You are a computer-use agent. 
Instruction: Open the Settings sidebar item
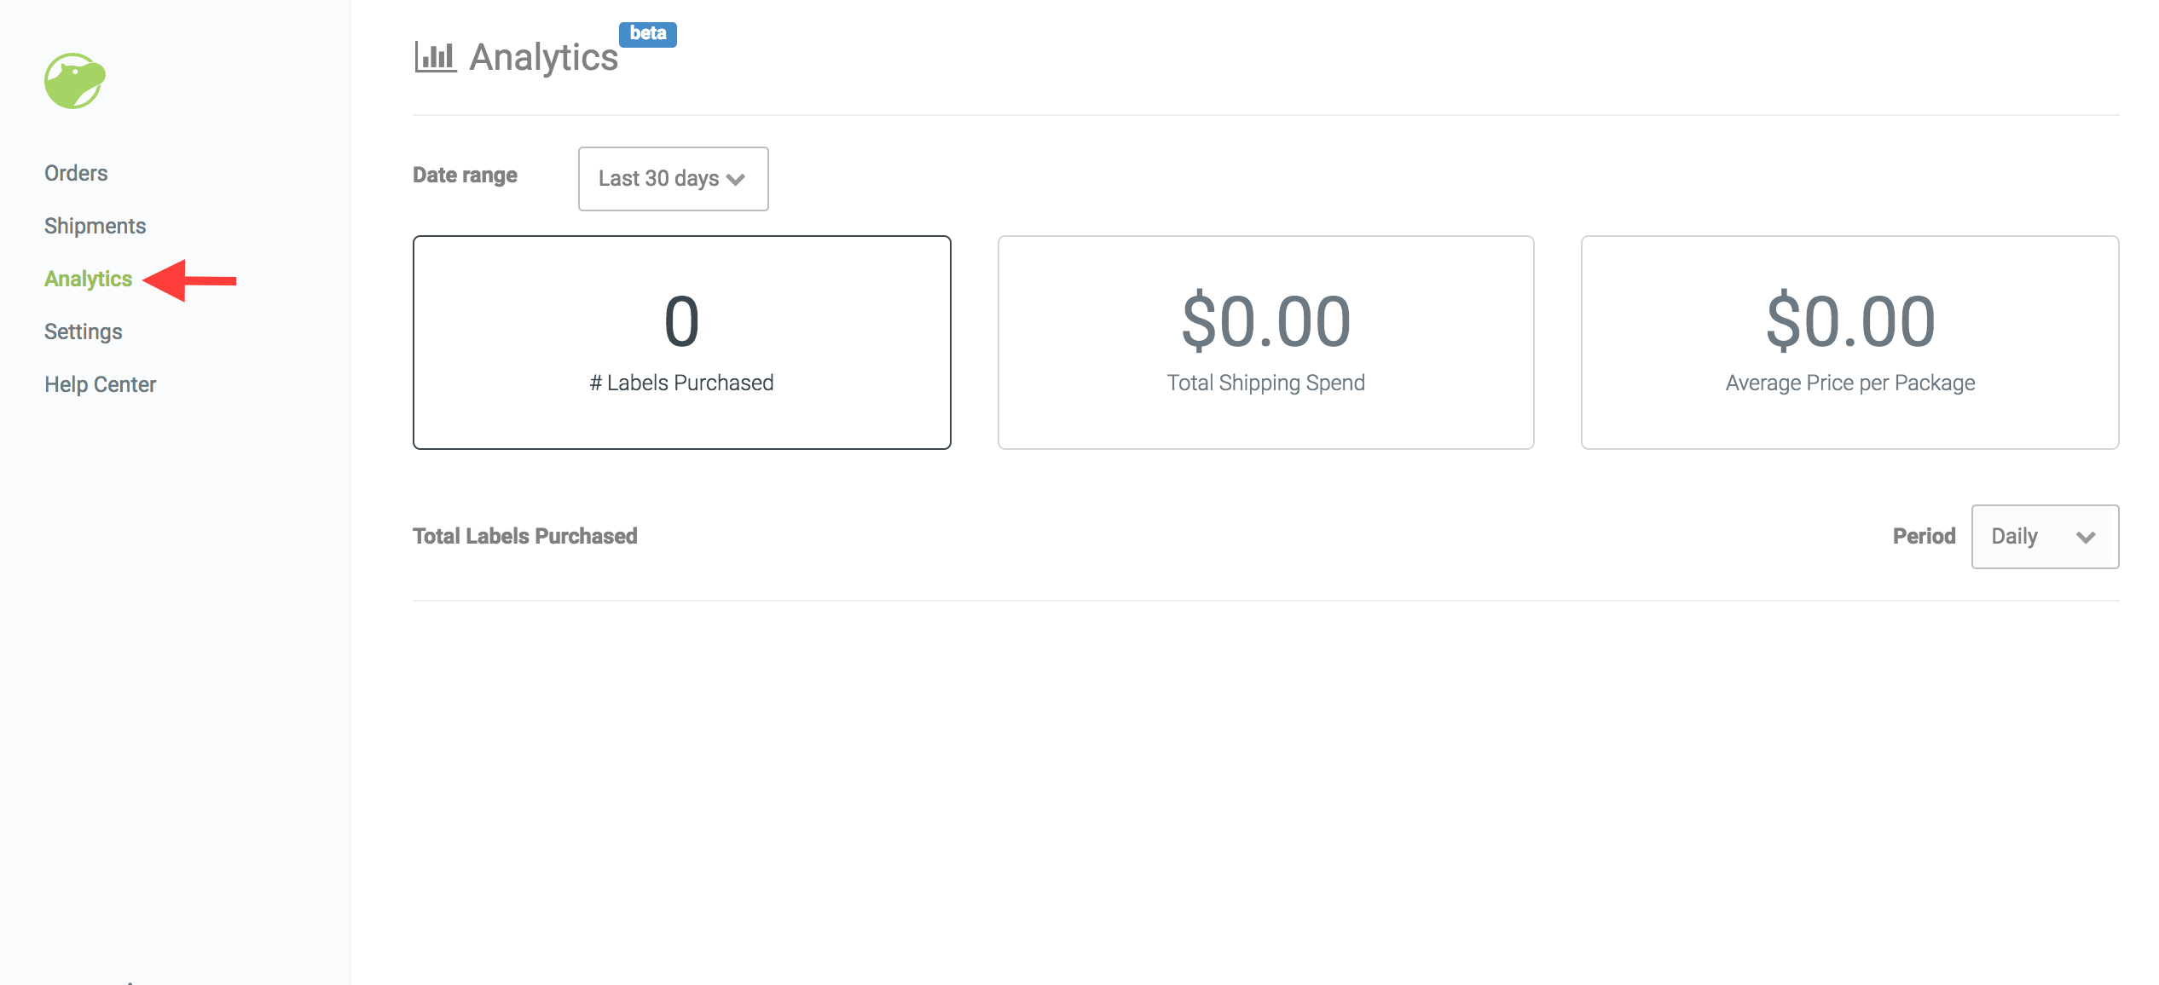coord(84,331)
